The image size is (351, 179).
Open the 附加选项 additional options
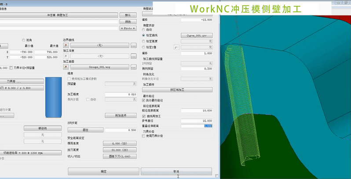tap(121, 115)
